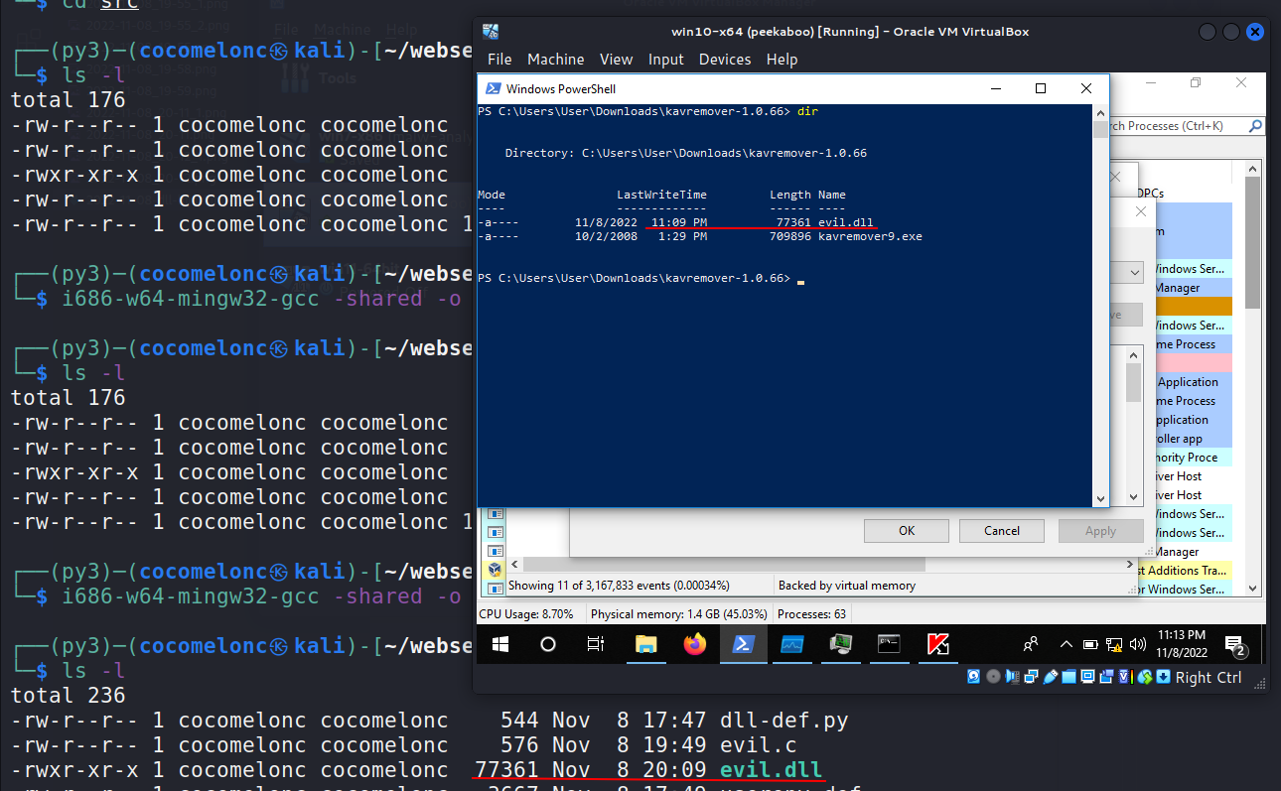Open Task View from the Windows taskbar

(x=596, y=644)
